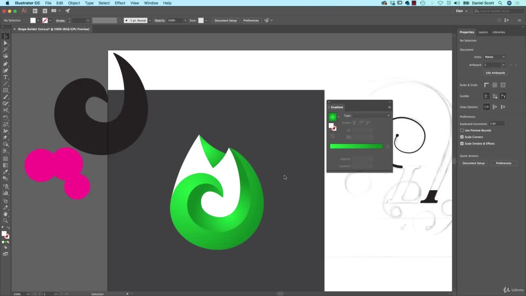This screenshot has width=526, height=296.
Task: Open the Gradient panel menu icon
Action: pyautogui.click(x=389, y=107)
